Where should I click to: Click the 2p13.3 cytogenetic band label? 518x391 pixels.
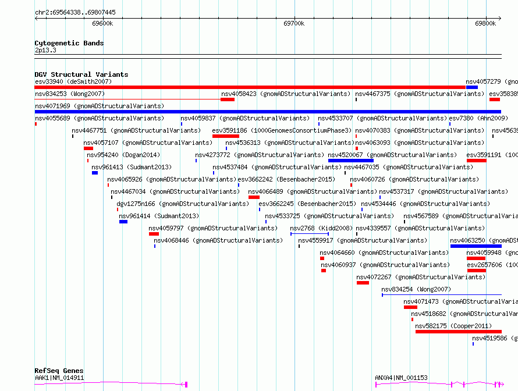point(45,51)
